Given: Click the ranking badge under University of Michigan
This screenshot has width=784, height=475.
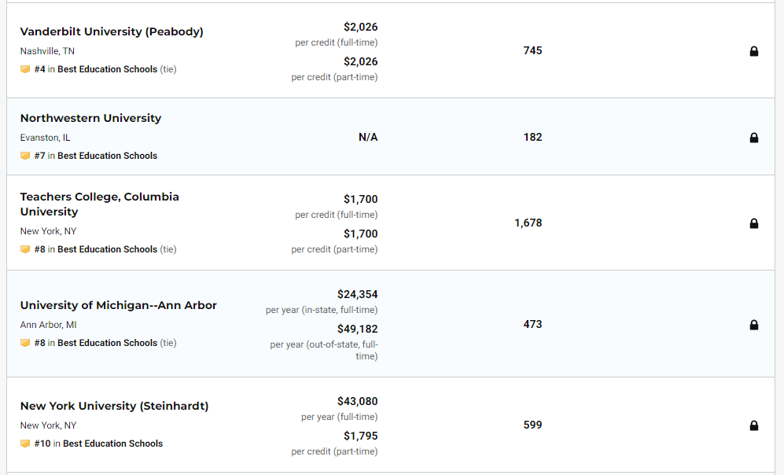Looking at the screenshot, I should coord(25,343).
